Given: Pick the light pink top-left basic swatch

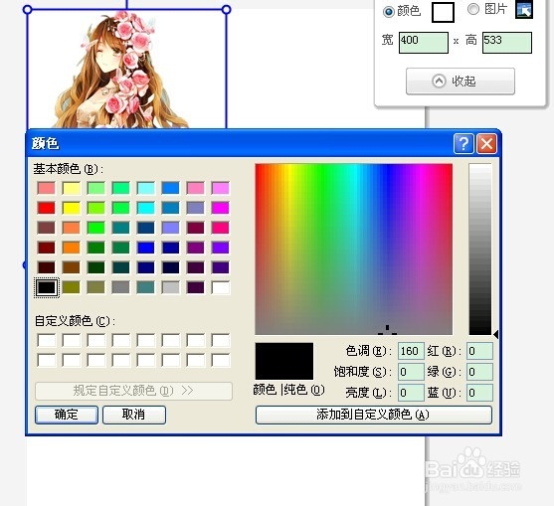Looking at the screenshot, I should 47,188.
